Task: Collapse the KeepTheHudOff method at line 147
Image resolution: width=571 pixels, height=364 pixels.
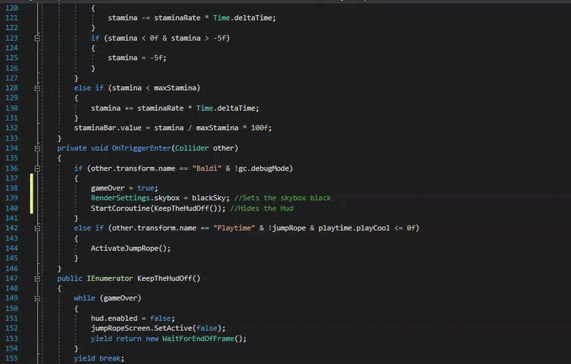Action: click(x=37, y=278)
